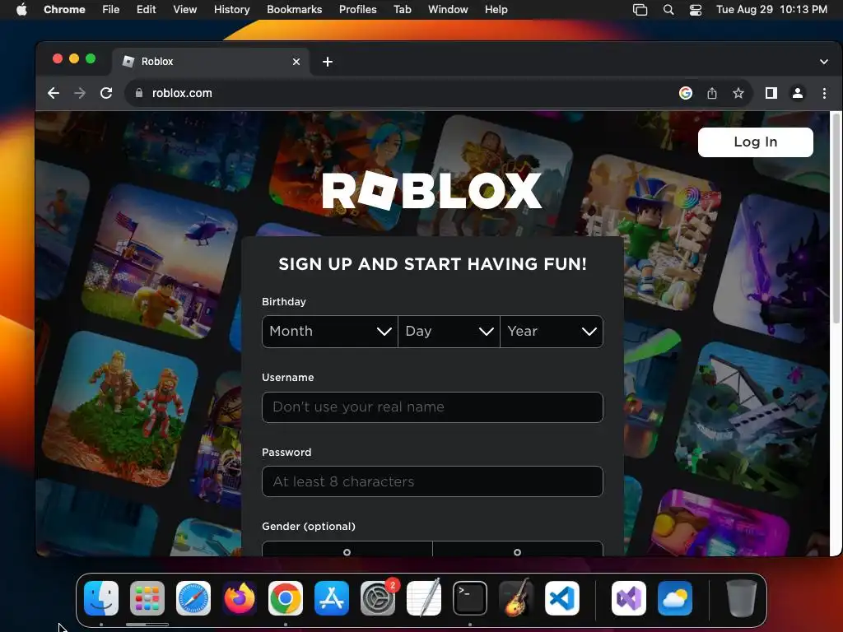Open the Edit menu

pos(147,10)
